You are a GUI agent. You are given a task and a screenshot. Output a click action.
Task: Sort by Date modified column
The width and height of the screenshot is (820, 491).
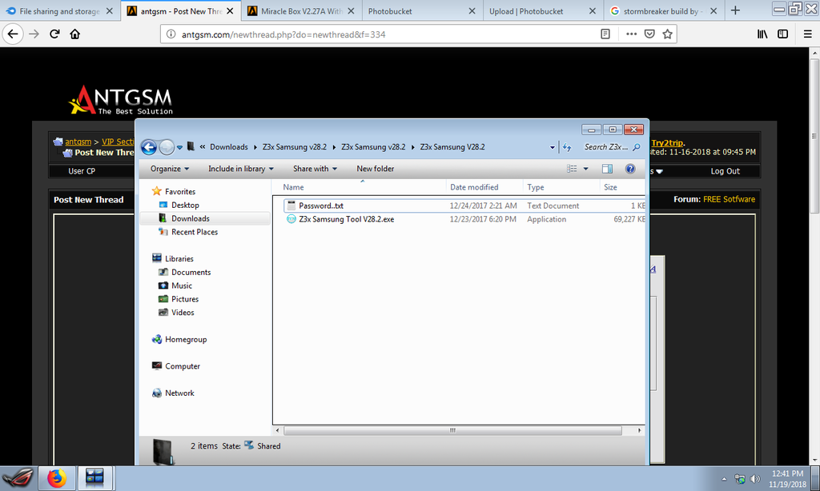tap(474, 187)
